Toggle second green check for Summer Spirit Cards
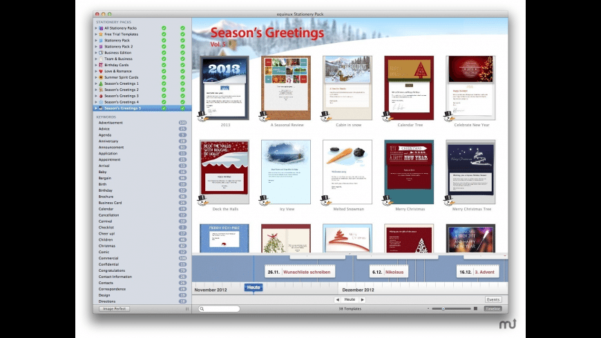Viewport: 601px width, 338px height. click(x=182, y=77)
